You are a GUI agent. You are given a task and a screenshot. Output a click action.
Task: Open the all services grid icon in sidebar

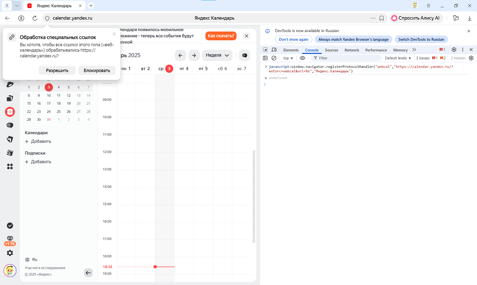click(x=10, y=166)
